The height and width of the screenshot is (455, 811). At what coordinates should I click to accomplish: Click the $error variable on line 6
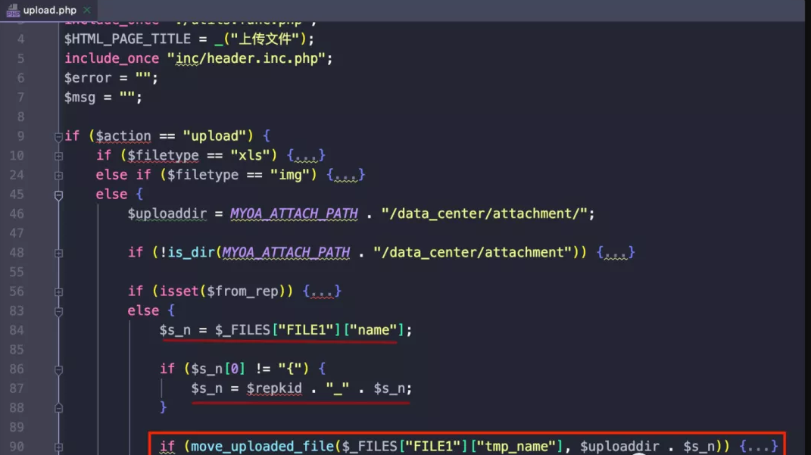[87, 78]
